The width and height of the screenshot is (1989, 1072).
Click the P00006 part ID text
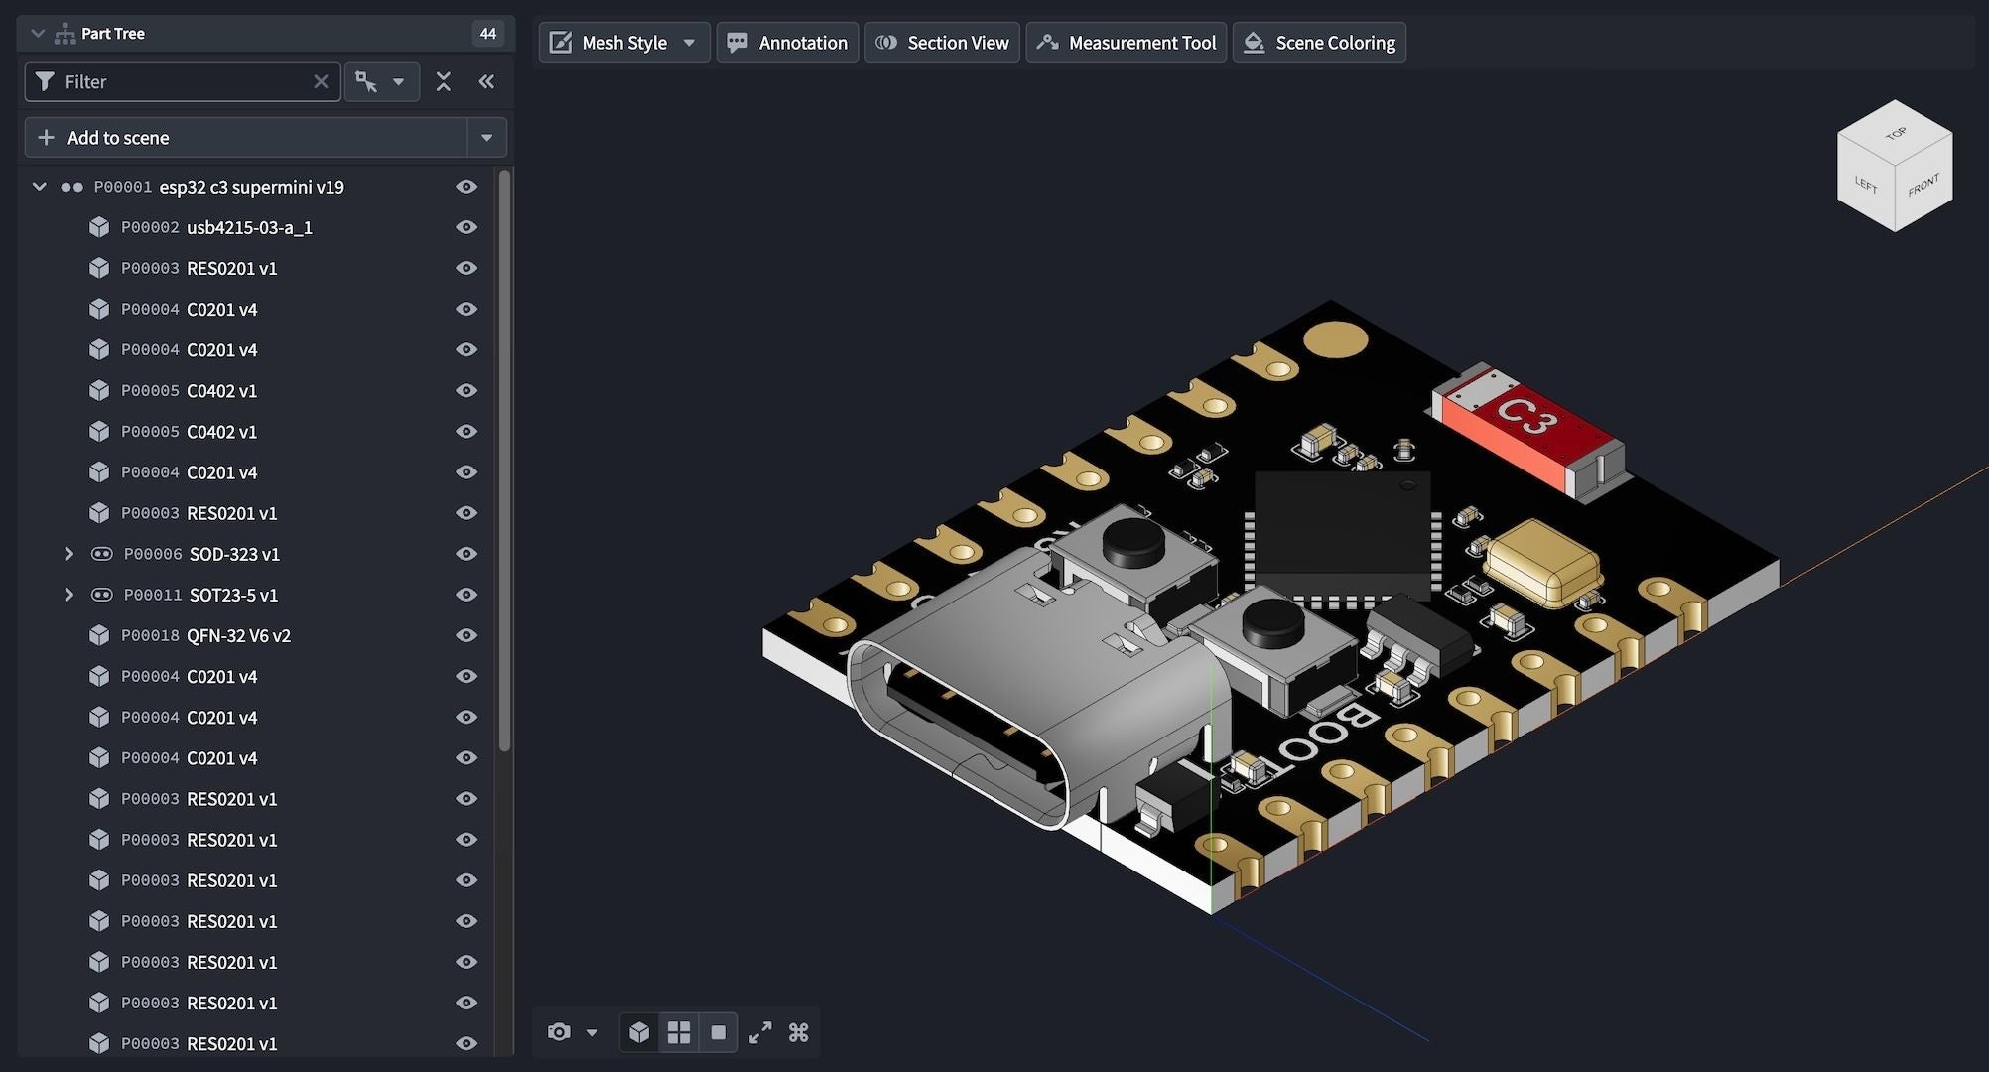[x=153, y=554]
